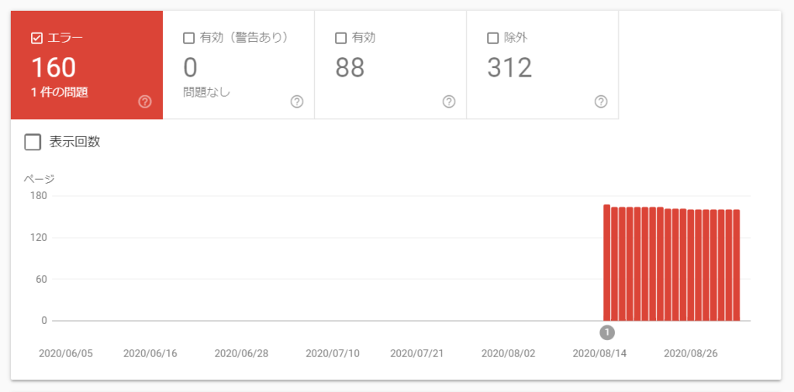Uncheck the エラー checkbox

pyautogui.click(x=36, y=38)
